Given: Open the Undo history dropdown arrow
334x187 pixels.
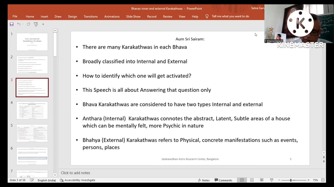Looking at the screenshot, I should [23, 24].
